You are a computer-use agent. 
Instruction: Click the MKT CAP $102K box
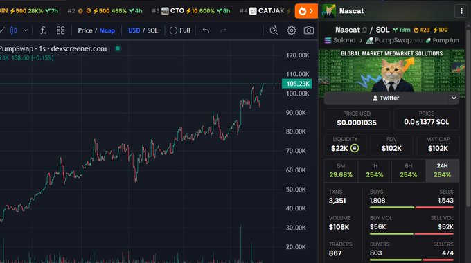[438, 145]
